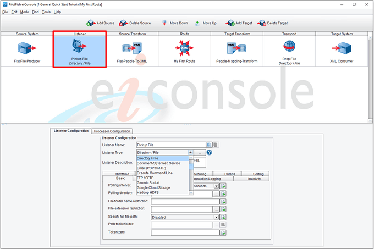Viewport: 374px width, 249px height.
Task: Choose FTP / SFTP option
Action: click(x=163, y=178)
